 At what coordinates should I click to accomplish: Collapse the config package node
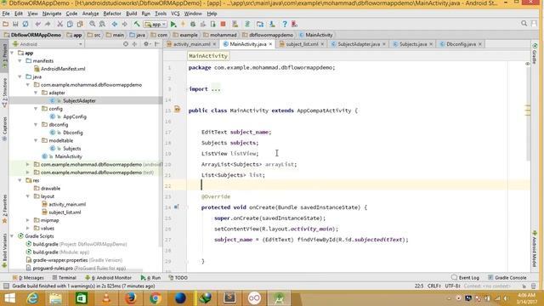click(36, 109)
